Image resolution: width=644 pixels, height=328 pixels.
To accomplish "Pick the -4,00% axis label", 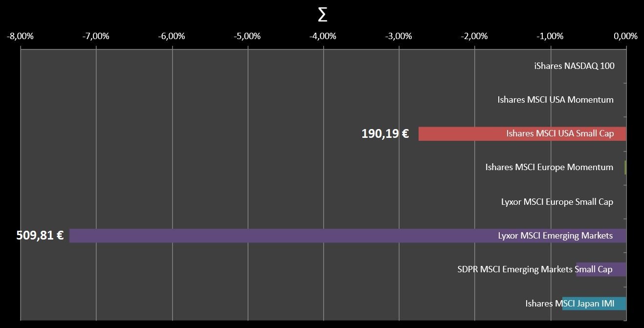I will (324, 36).
